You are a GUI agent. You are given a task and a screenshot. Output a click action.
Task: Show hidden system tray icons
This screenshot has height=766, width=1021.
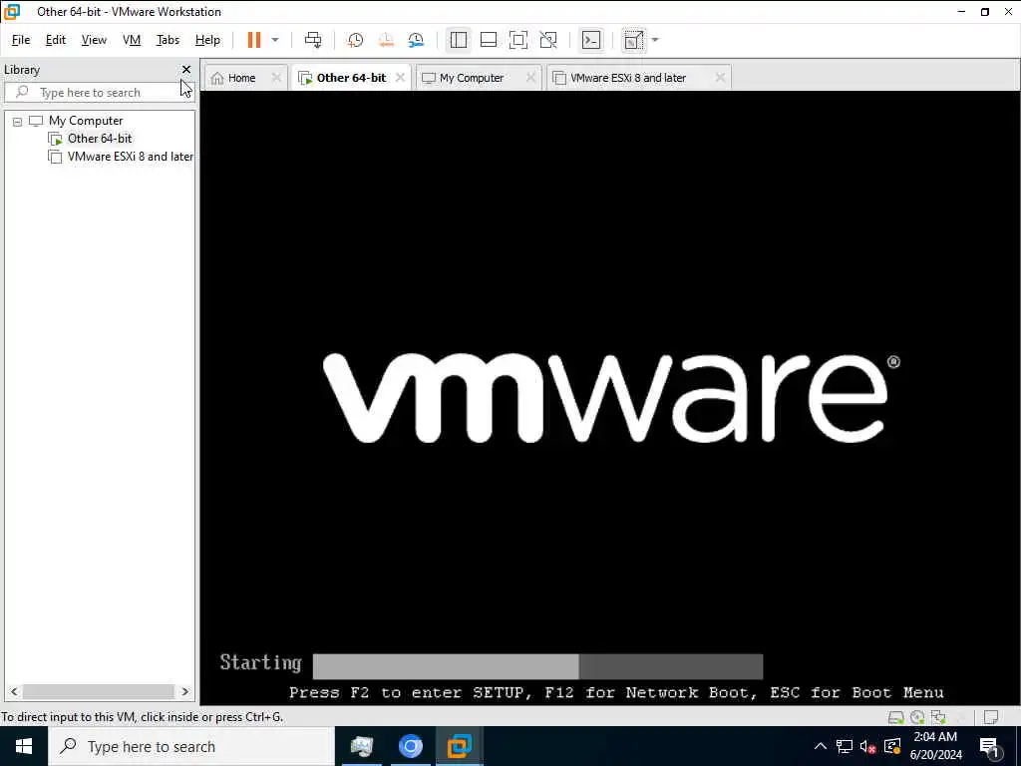(821, 746)
